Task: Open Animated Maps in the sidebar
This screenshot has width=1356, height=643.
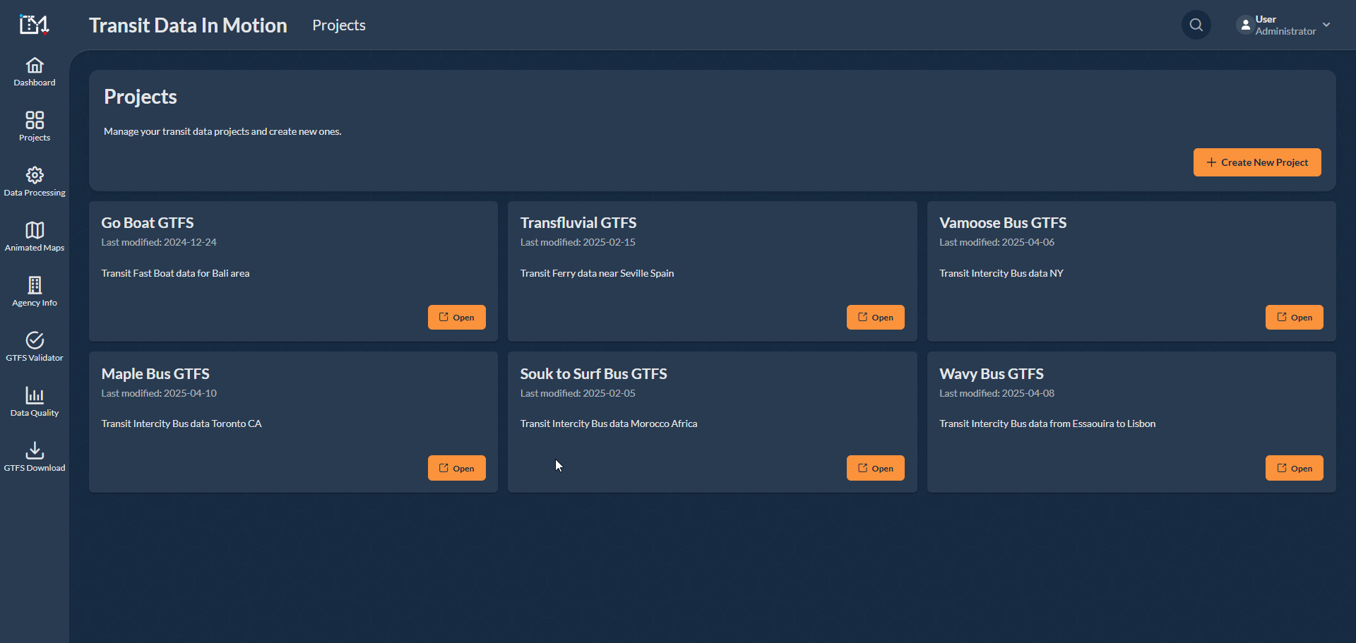Action: [x=35, y=236]
